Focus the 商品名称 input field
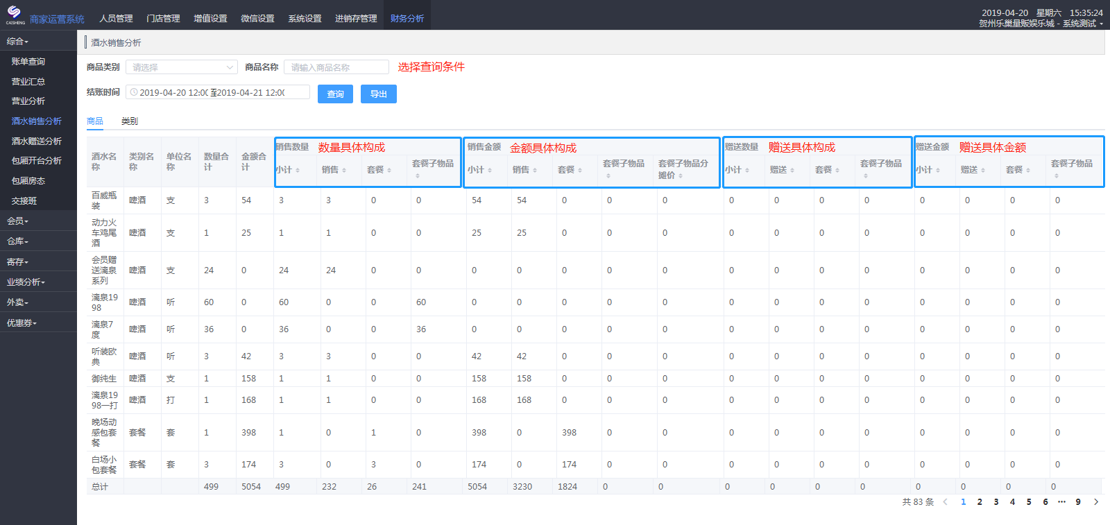Viewport: 1110px width, 525px height. click(336, 67)
